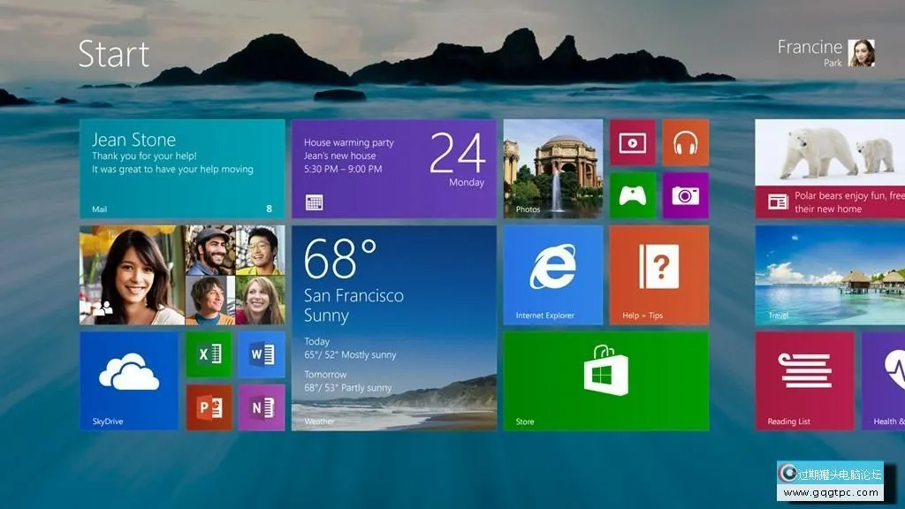Launch the Xbox Games tile

pyautogui.click(x=632, y=195)
